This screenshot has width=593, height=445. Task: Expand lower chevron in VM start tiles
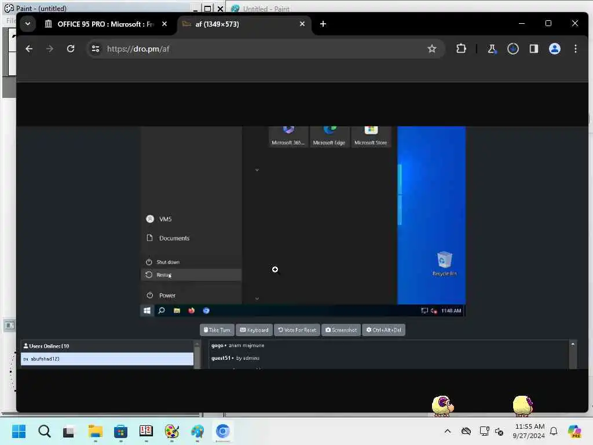(257, 298)
